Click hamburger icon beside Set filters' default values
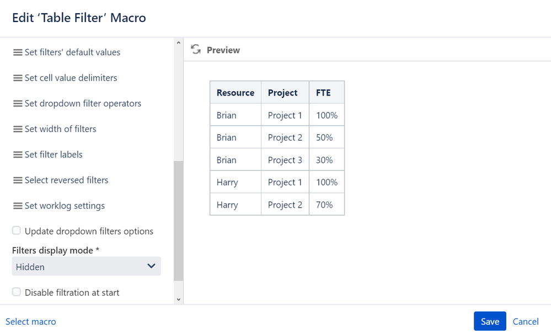 tap(18, 52)
